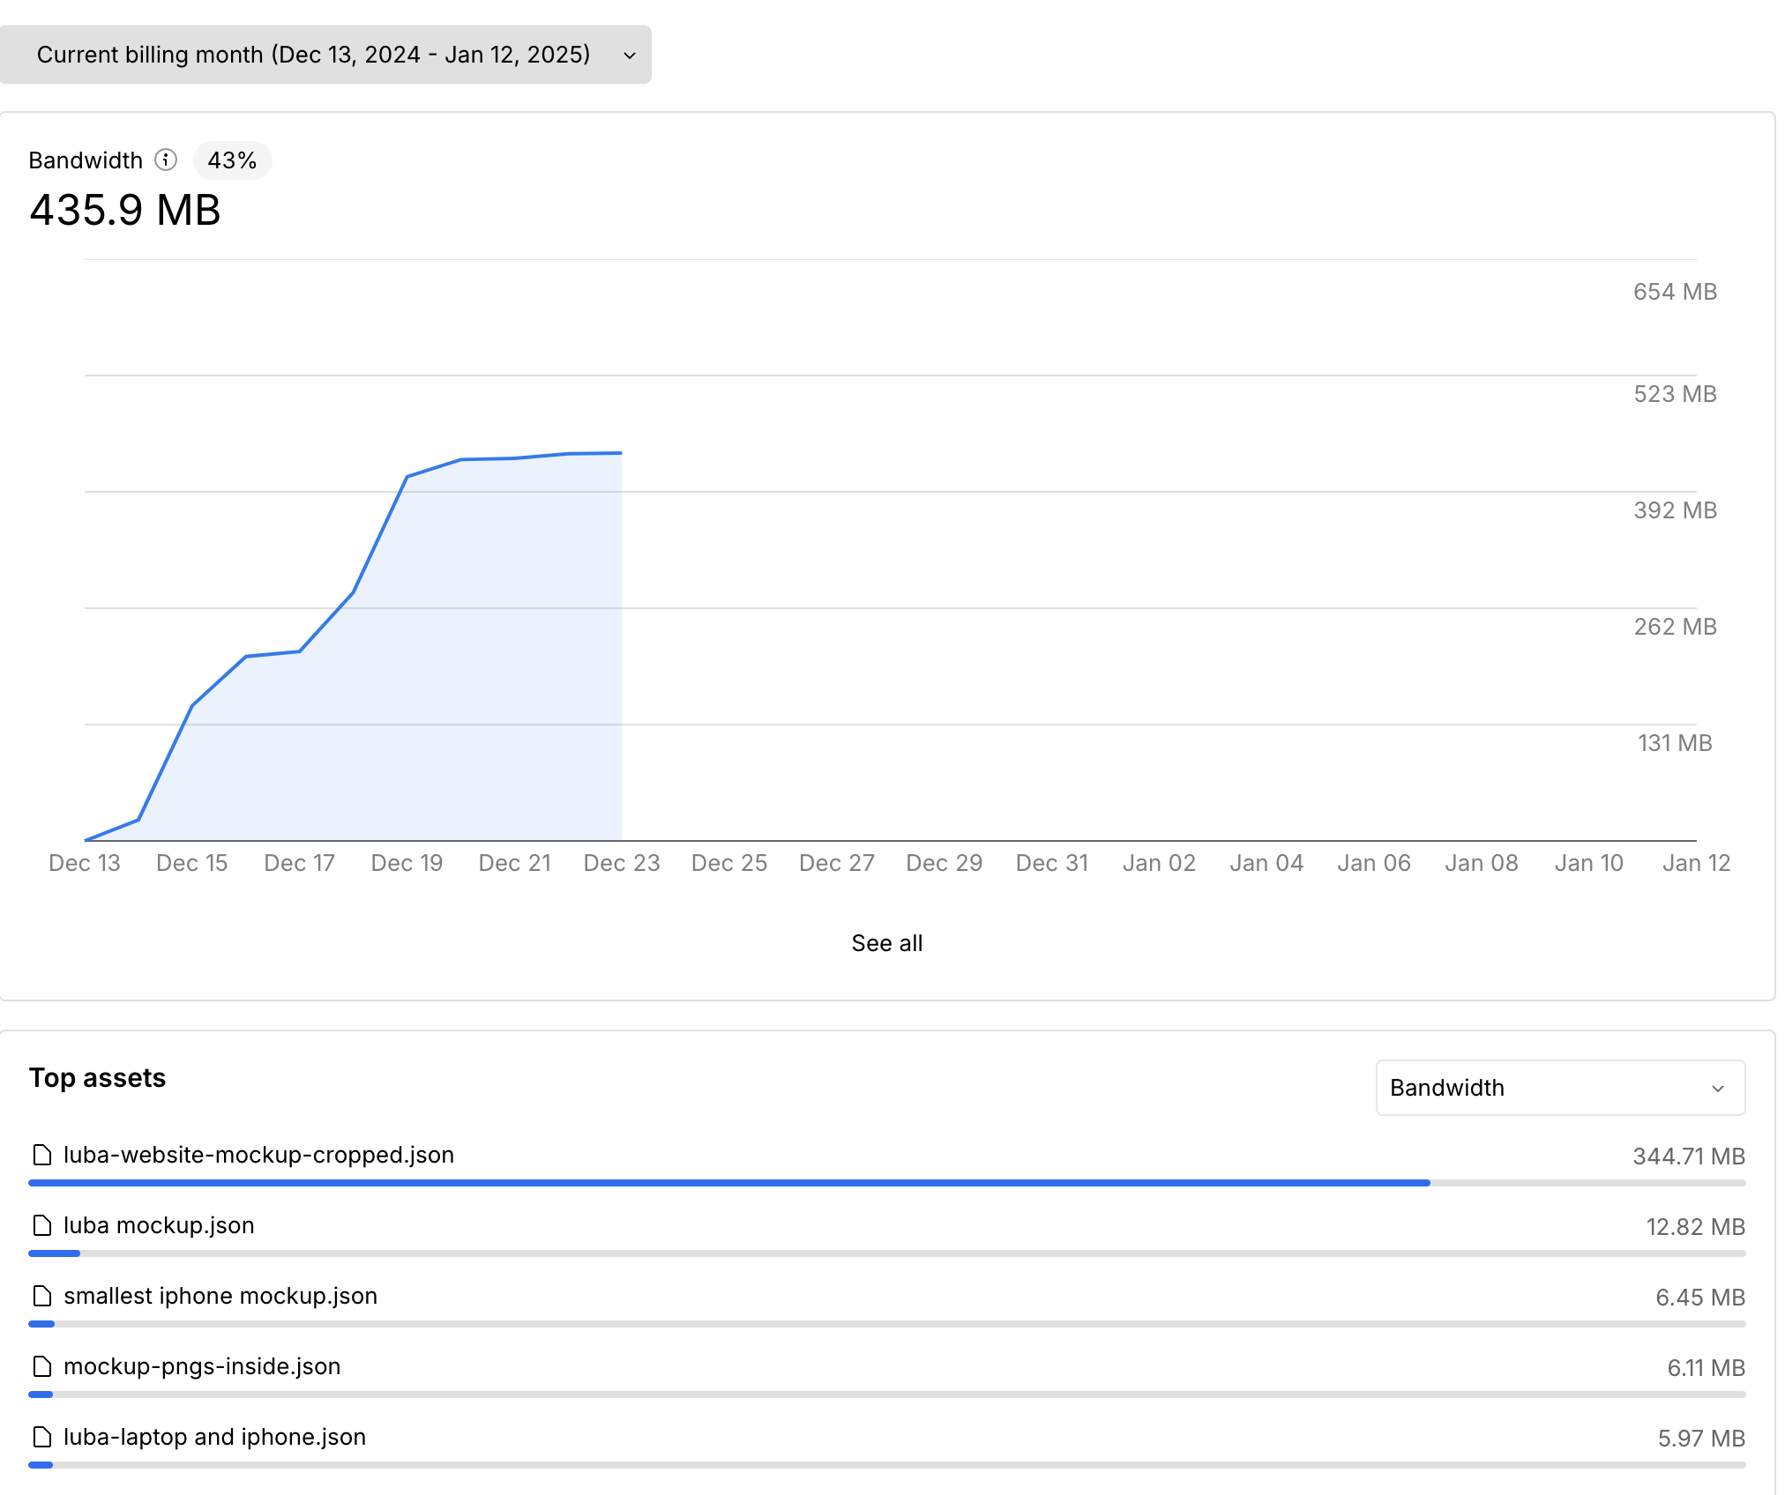
Task: Click the file icon for luba-laptop and iphone.json
Action: pyautogui.click(x=41, y=1437)
